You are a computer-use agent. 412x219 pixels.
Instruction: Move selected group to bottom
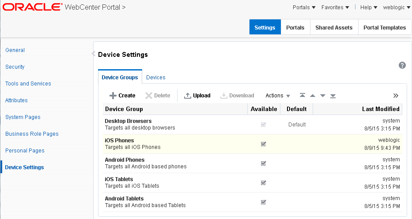click(x=333, y=96)
